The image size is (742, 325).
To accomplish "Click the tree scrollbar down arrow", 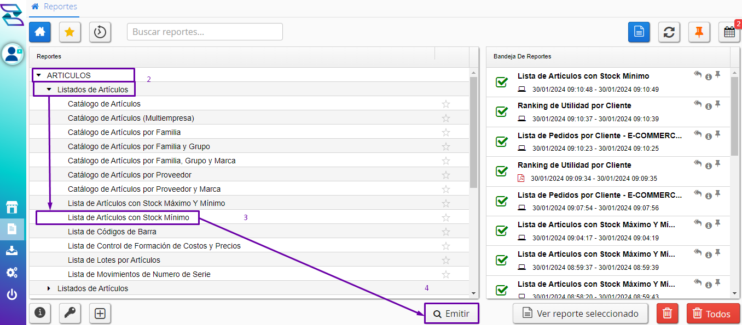I will point(474,294).
